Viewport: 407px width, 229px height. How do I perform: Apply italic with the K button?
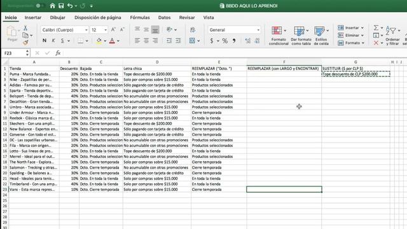(x=53, y=41)
